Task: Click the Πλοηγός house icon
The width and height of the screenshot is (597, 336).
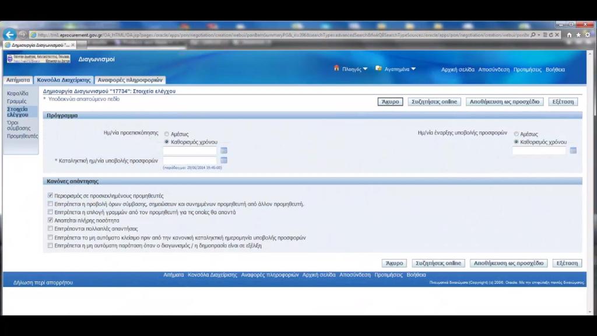Action: click(x=336, y=68)
